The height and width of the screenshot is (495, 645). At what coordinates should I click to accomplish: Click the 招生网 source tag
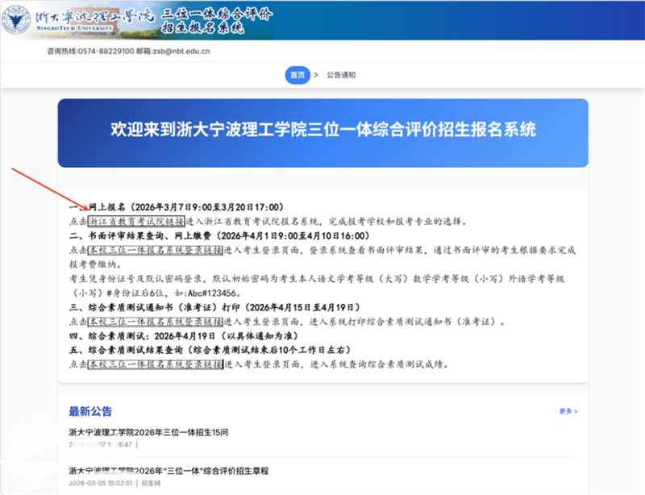click(x=151, y=483)
